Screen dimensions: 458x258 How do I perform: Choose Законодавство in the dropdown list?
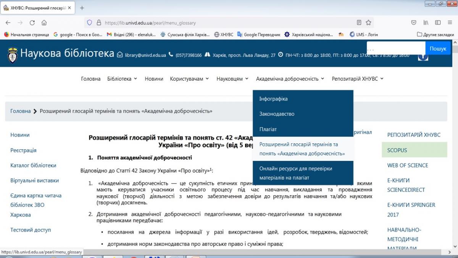coord(277,114)
